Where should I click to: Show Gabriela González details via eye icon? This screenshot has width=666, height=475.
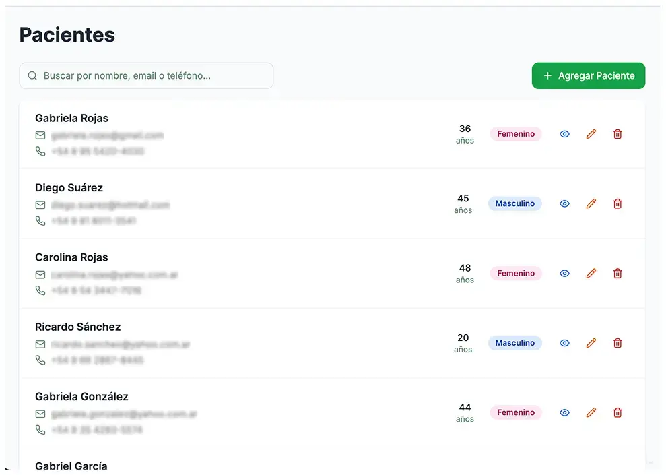tap(564, 412)
